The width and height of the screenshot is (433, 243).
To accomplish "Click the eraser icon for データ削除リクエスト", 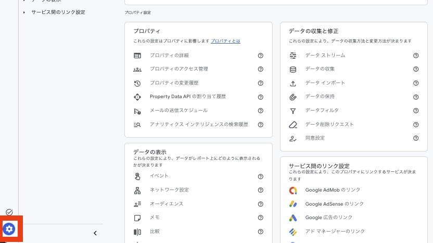I will [293, 125].
